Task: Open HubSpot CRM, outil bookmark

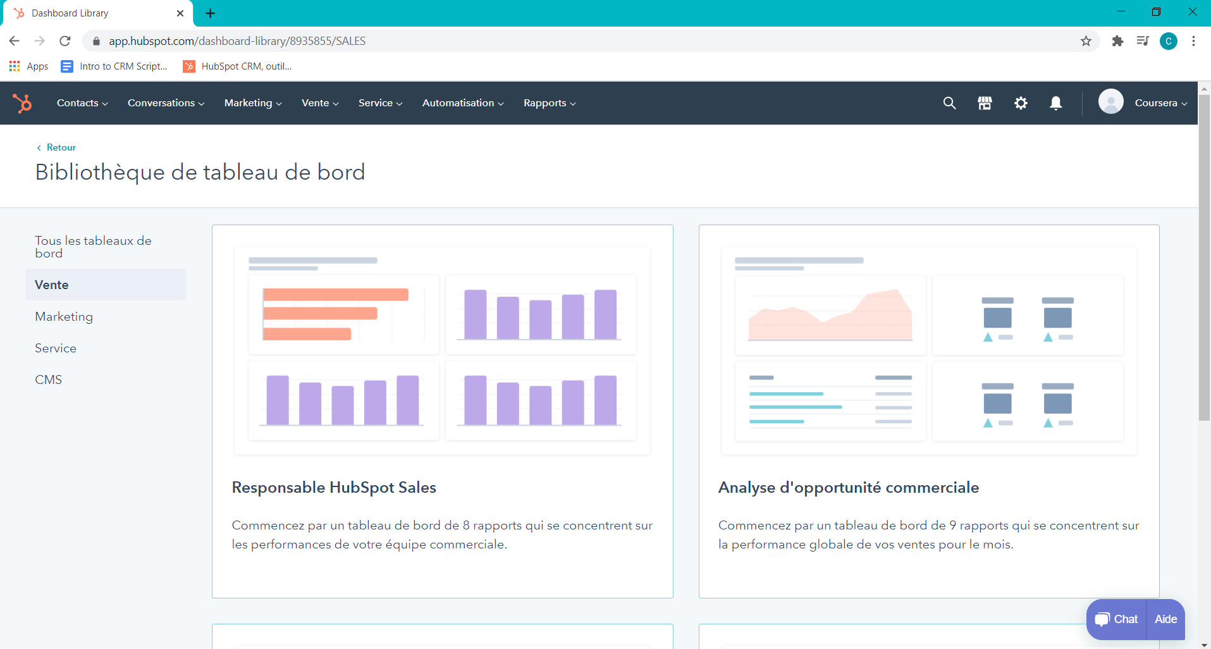Action: click(x=237, y=66)
